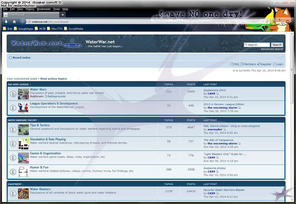Viewport: 296px width, 204px height.
Task: Click forum status icon for Water Wars
Action: point(13,94)
